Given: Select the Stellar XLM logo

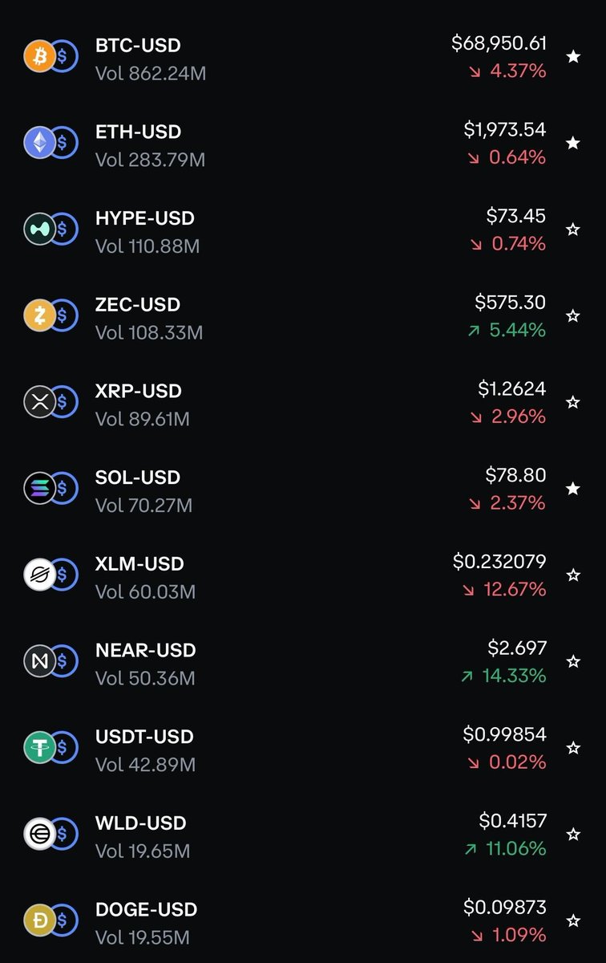Looking at the screenshot, I should (39, 575).
